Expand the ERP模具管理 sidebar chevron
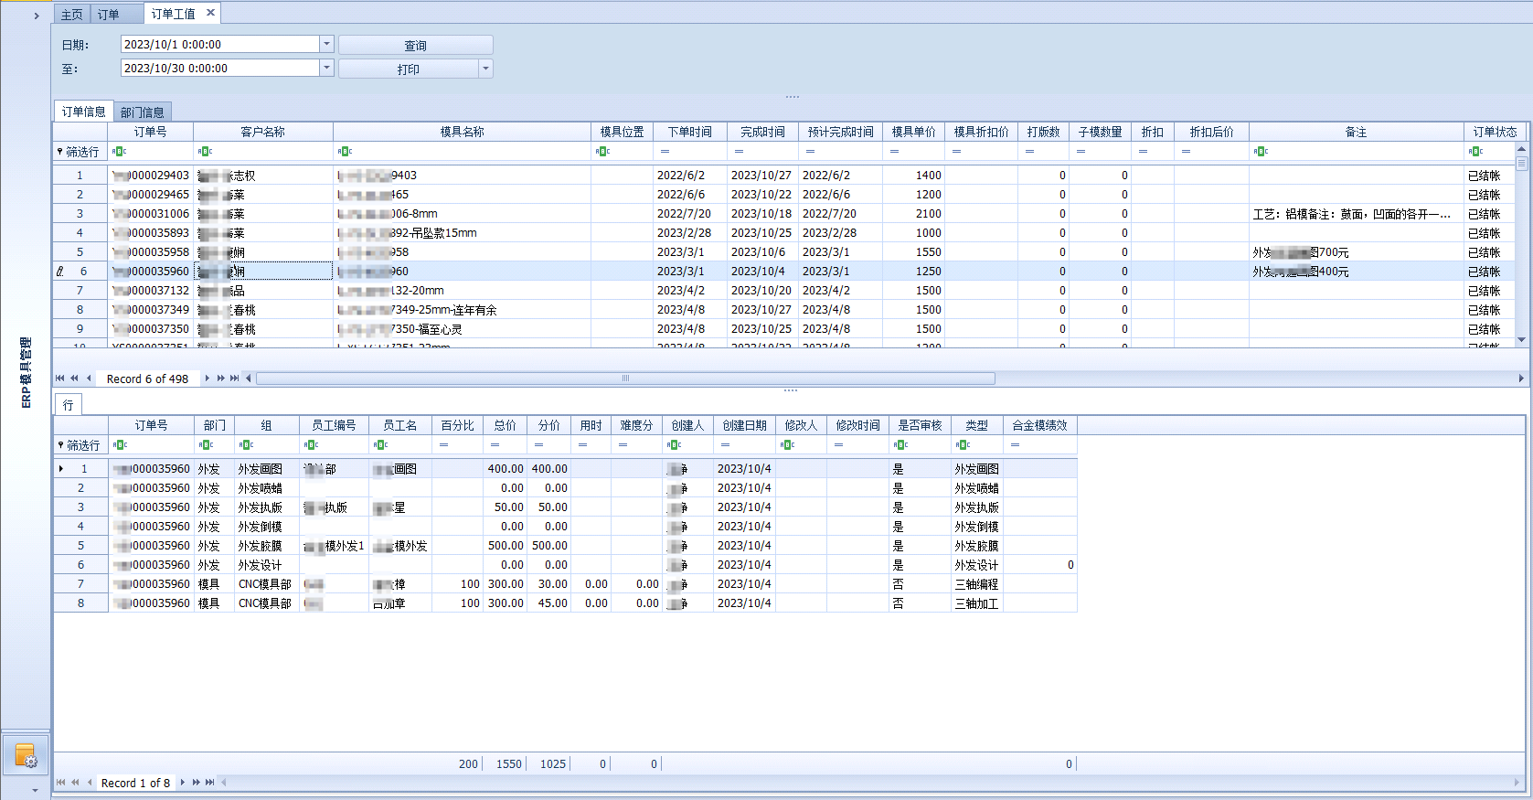The width and height of the screenshot is (1533, 800). (37, 16)
